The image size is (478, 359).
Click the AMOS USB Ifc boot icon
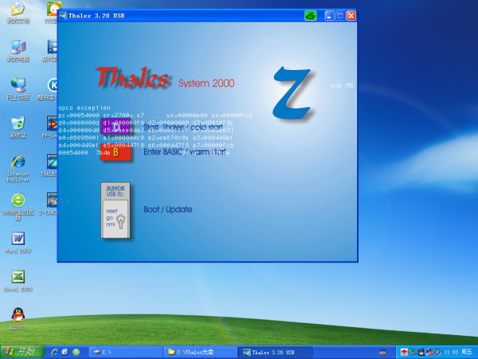tap(116, 210)
